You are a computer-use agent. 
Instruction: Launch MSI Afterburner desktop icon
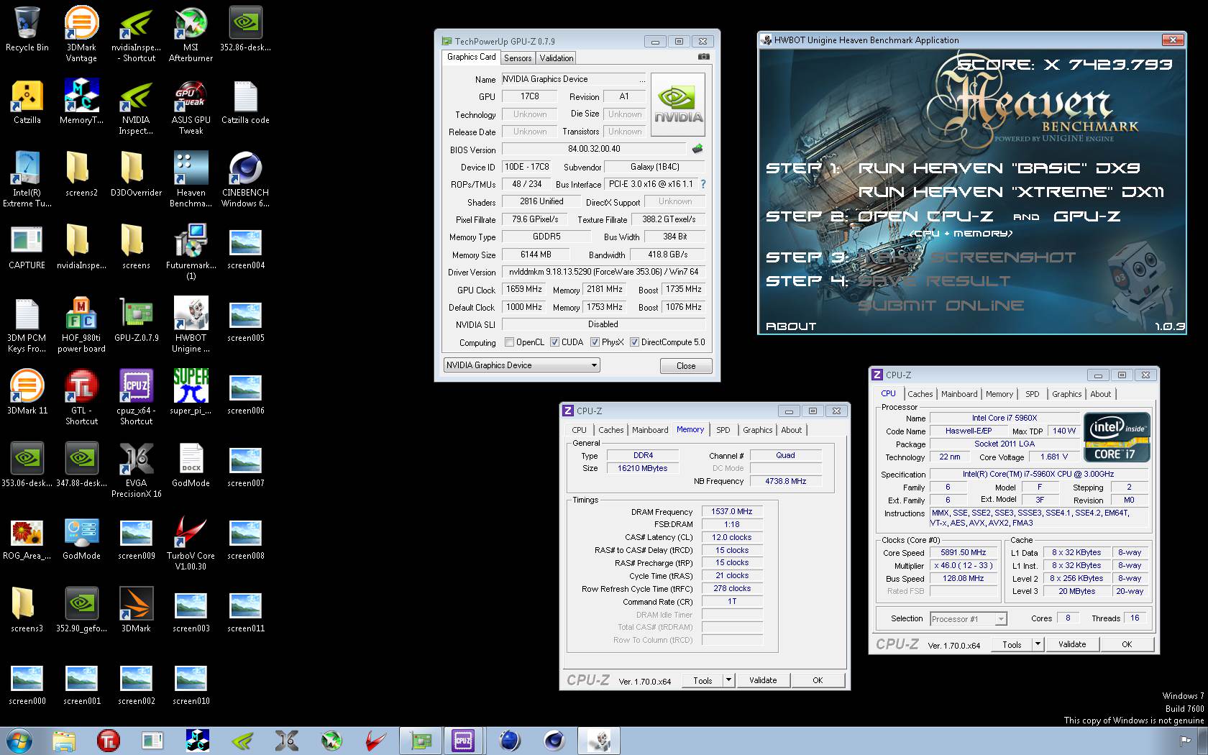point(191,34)
